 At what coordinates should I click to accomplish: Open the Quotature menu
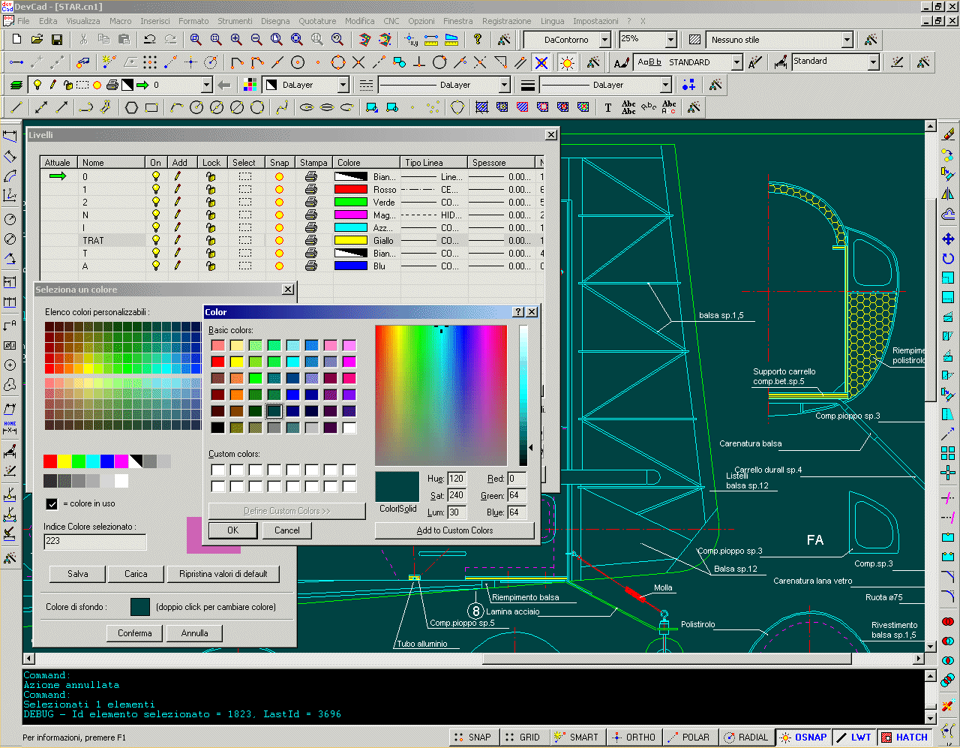pos(317,20)
